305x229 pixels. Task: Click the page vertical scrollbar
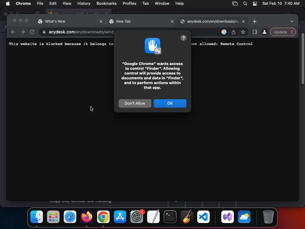303,58
